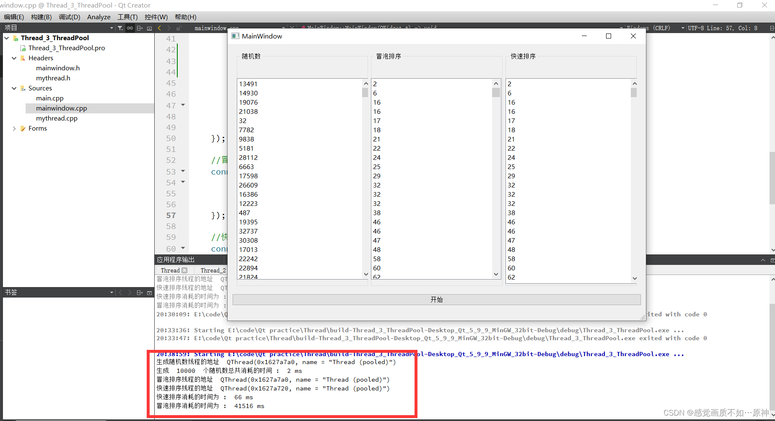The width and height of the screenshot is (775, 421).
Task: Click the 快速排序 list scrollbar thumb
Action: point(634,92)
